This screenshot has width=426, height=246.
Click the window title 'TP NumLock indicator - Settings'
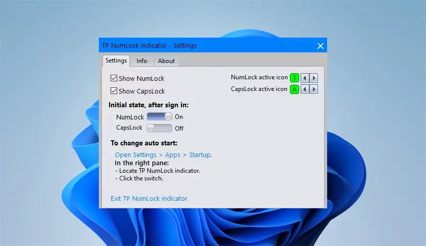point(149,45)
